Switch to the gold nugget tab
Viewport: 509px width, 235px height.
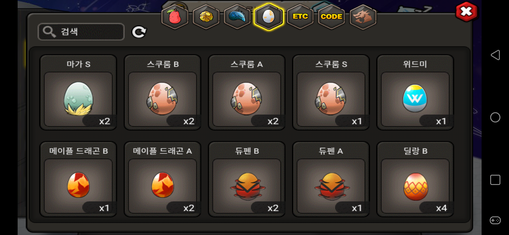pos(206,17)
